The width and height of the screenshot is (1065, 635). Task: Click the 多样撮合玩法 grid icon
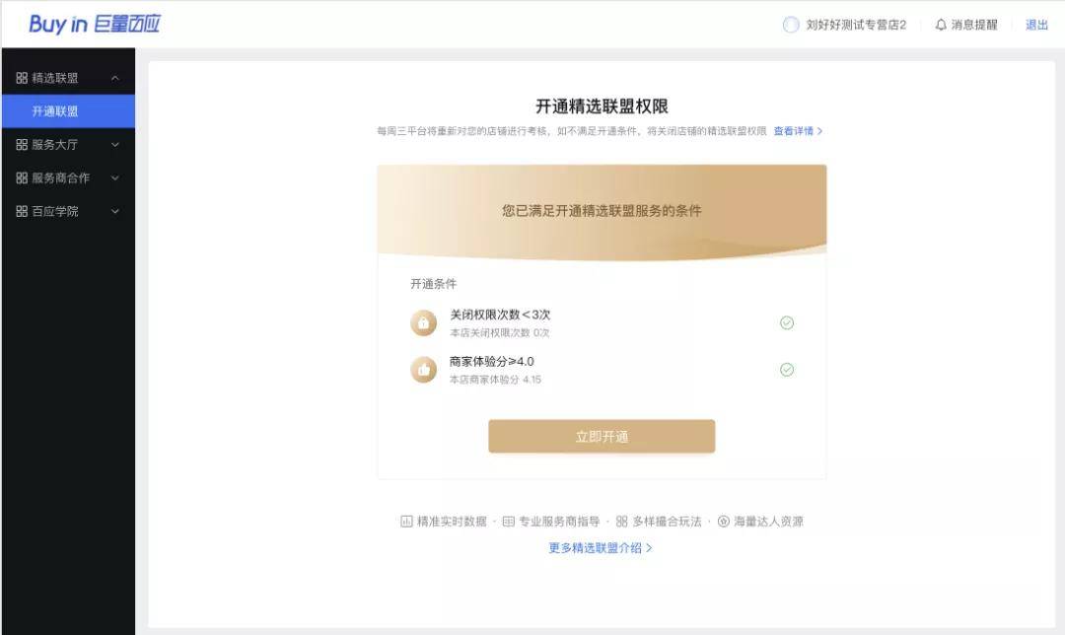tap(622, 522)
